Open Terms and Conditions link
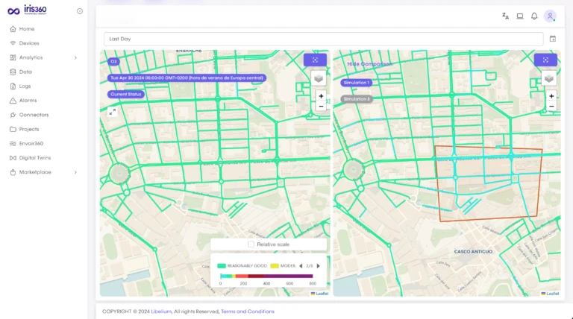Screen dimensions: 573x319 [x=248, y=312]
